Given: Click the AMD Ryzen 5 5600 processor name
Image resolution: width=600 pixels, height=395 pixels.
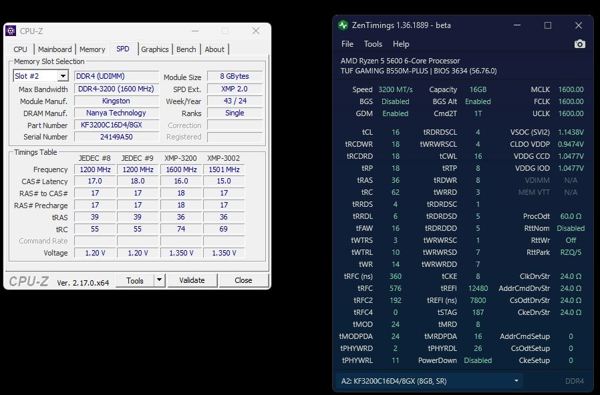Looking at the screenshot, I should point(400,61).
